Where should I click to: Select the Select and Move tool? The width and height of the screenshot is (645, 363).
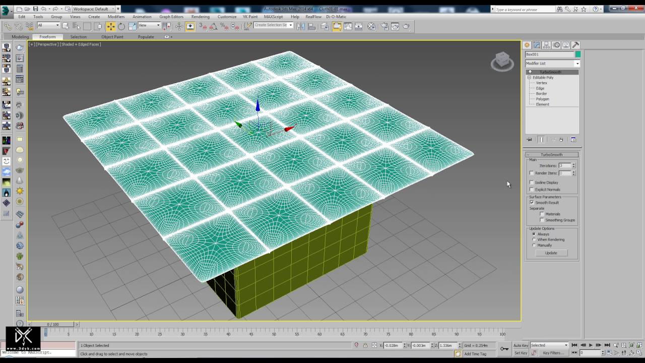pyautogui.click(x=111, y=26)
